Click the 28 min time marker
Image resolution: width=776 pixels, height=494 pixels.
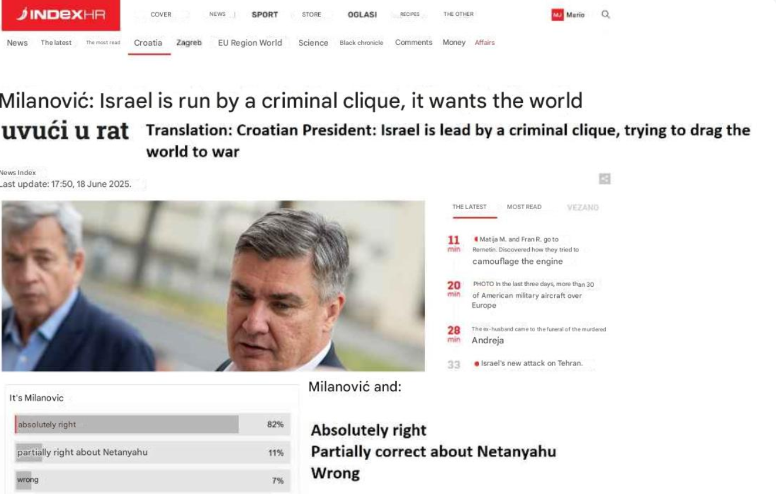click(454, 334)
